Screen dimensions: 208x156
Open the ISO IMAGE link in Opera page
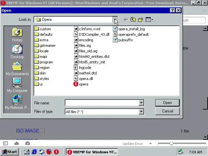28,131
